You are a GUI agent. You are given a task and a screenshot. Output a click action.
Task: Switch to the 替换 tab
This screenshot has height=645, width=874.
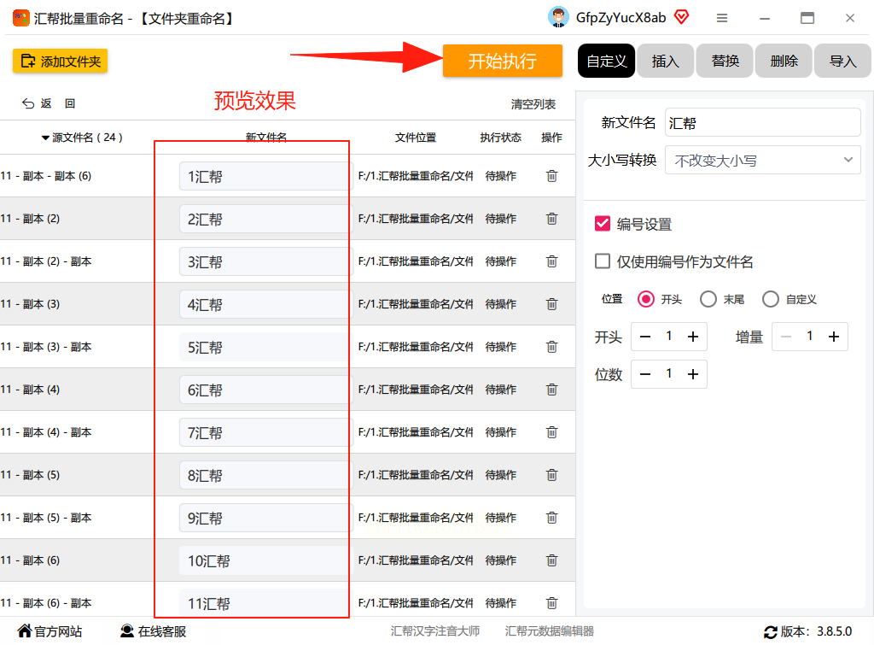(x=725, y=61)
